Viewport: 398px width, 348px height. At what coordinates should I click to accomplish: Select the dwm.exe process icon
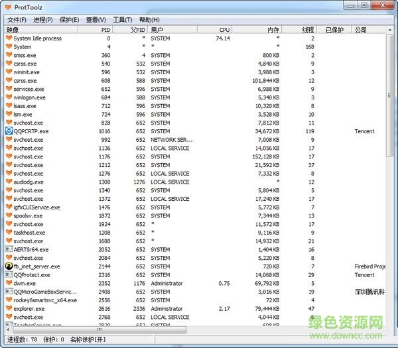[9, 283]
